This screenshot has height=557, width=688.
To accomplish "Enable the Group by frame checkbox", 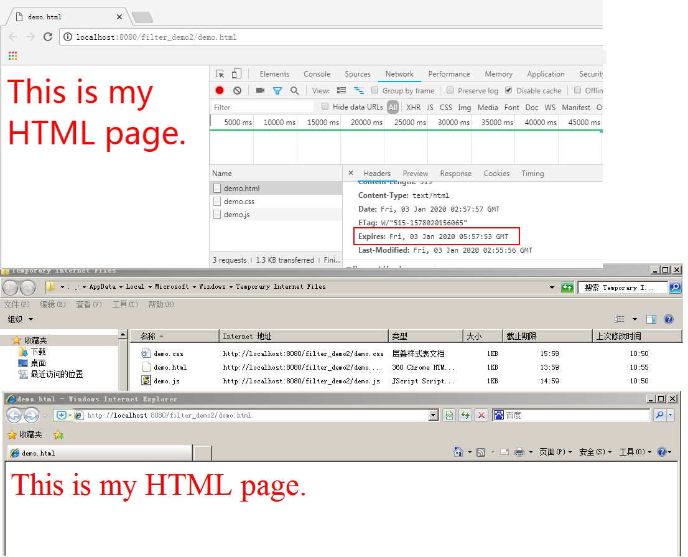I will tap(374, 90).
